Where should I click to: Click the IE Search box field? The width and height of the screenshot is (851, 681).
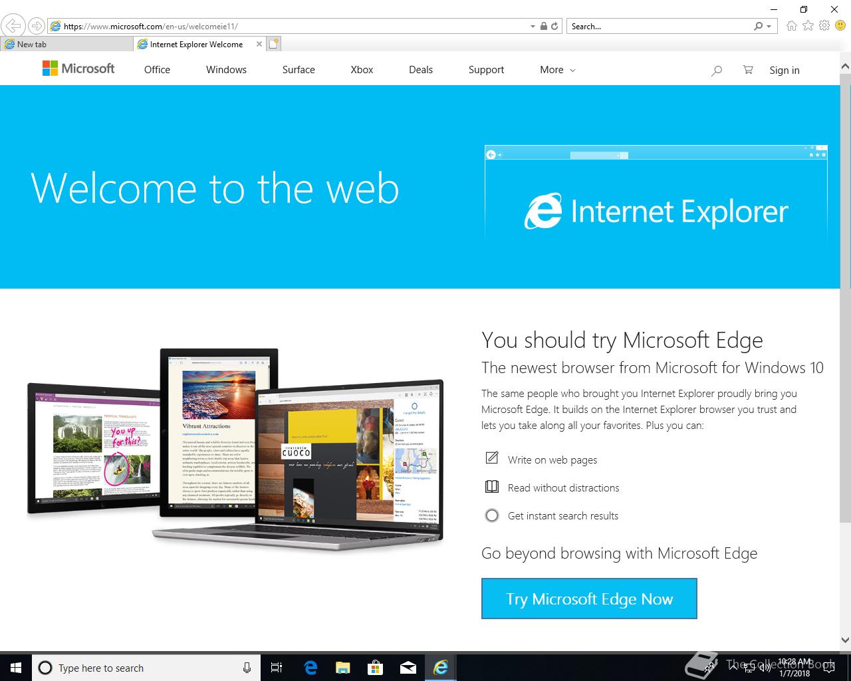click(x=661, y=27)
